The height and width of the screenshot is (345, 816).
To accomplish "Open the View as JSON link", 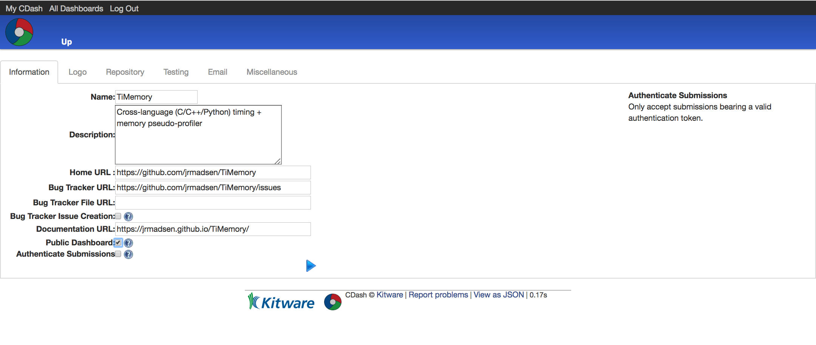I will pyautogui.click(x=498, y=294).
